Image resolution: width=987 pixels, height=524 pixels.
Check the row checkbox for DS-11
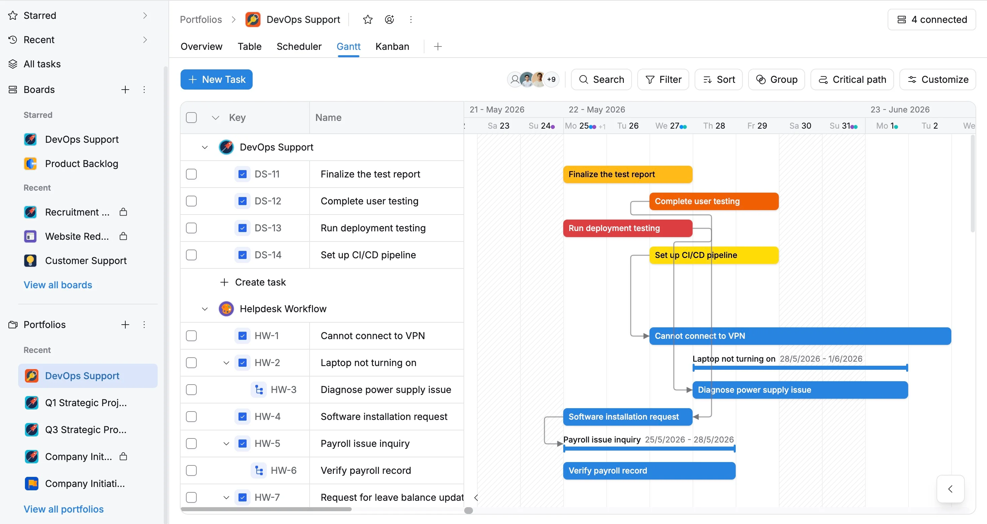pos(191,174)
